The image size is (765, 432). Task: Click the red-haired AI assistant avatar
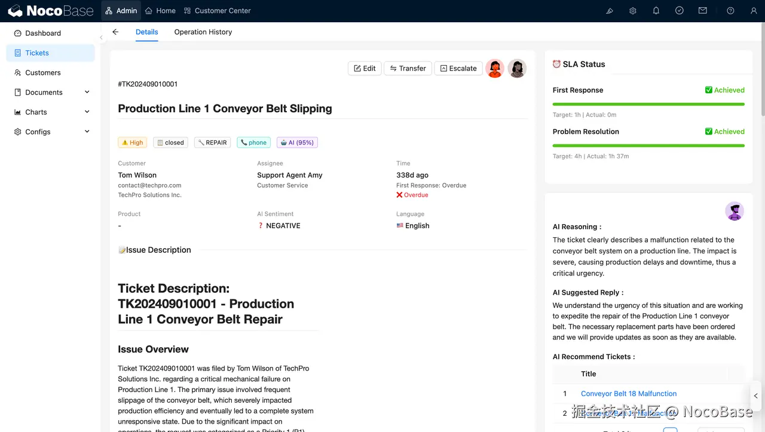click(495, 69)
